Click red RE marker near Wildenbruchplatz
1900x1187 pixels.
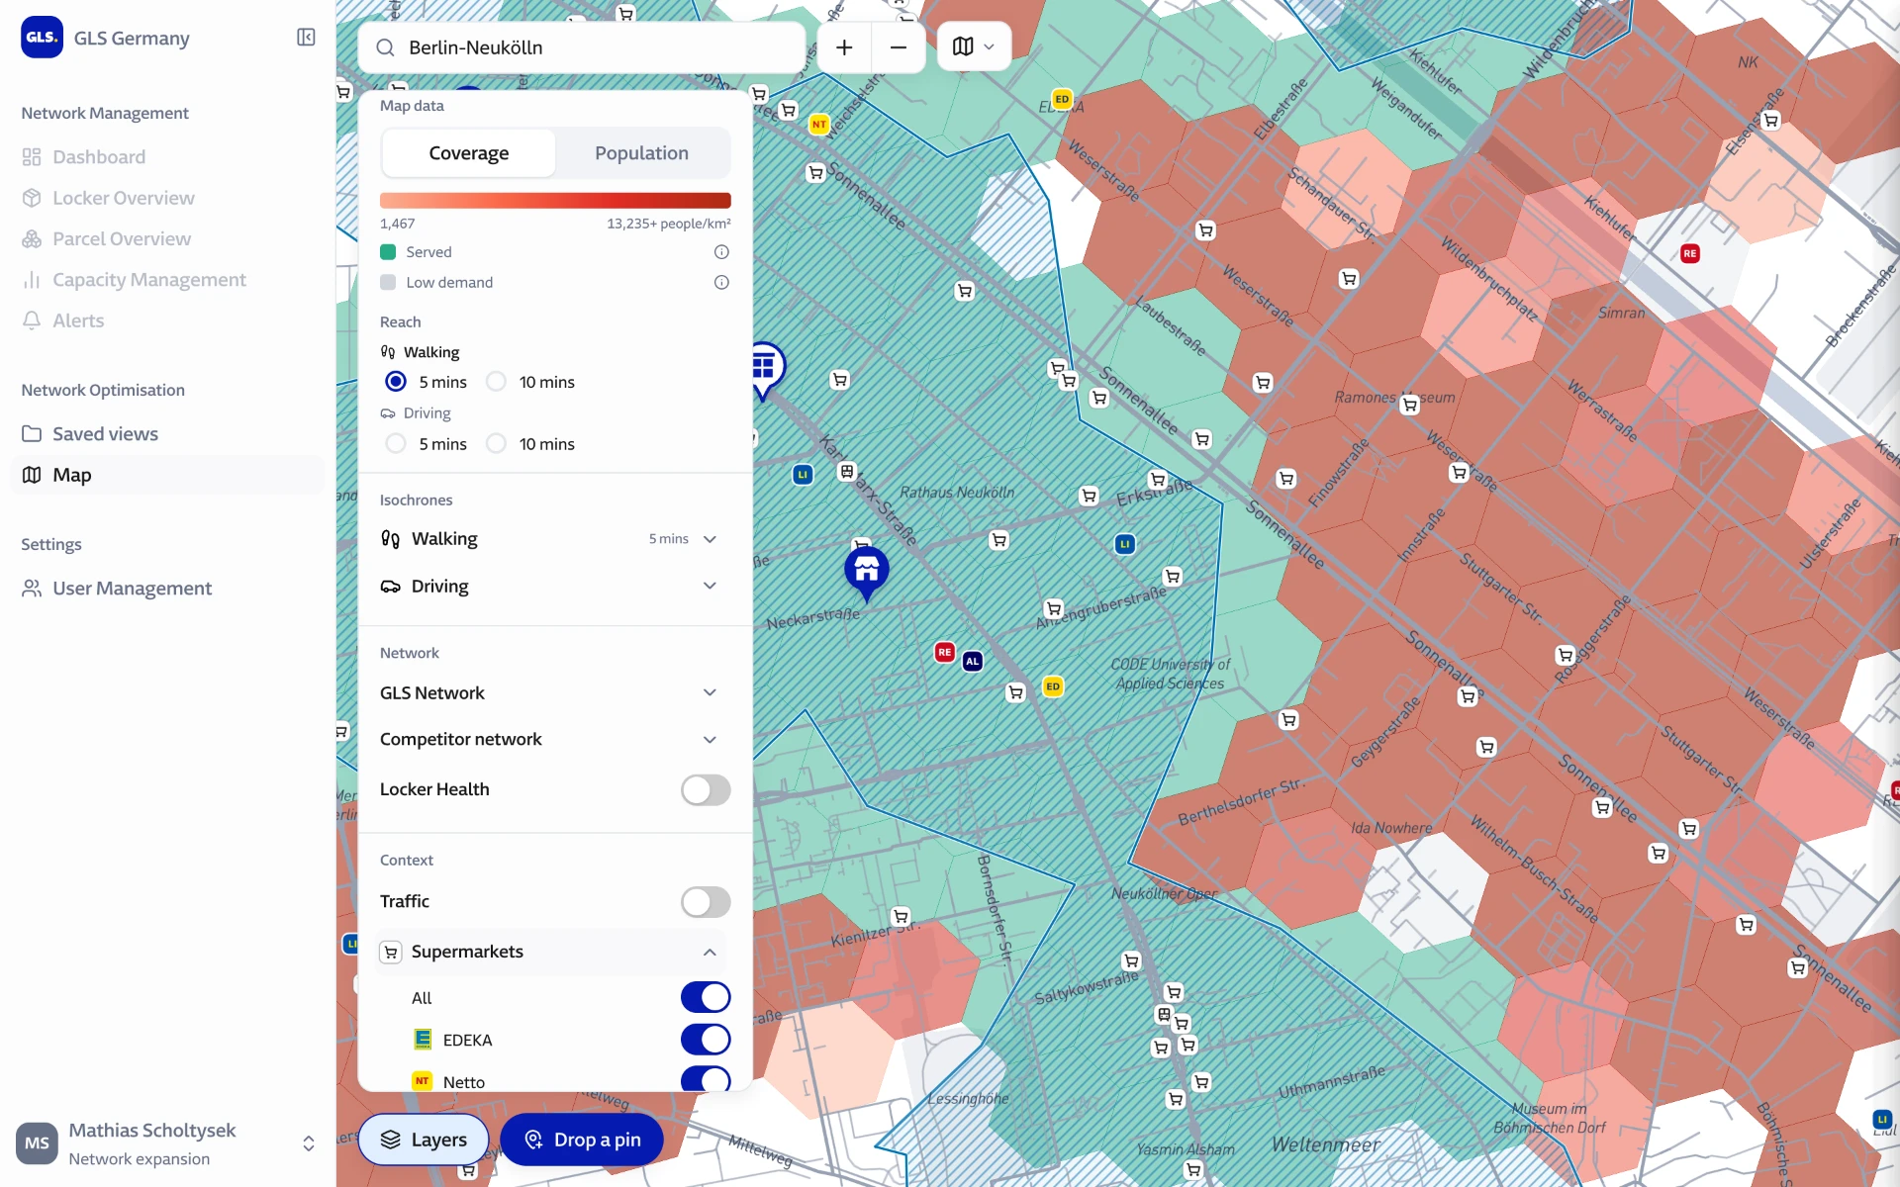1690,254
